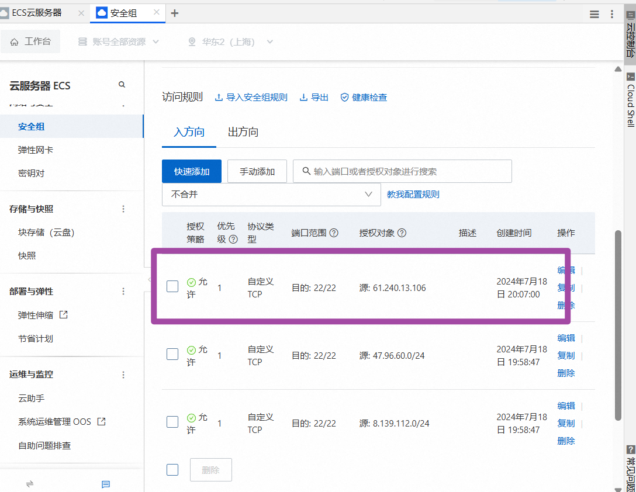The height and width of the screenshot is (492, 636).
Task: Open Cloud Shell from the right sidebar
Action: pyautogui.click(x=630, y=93)
